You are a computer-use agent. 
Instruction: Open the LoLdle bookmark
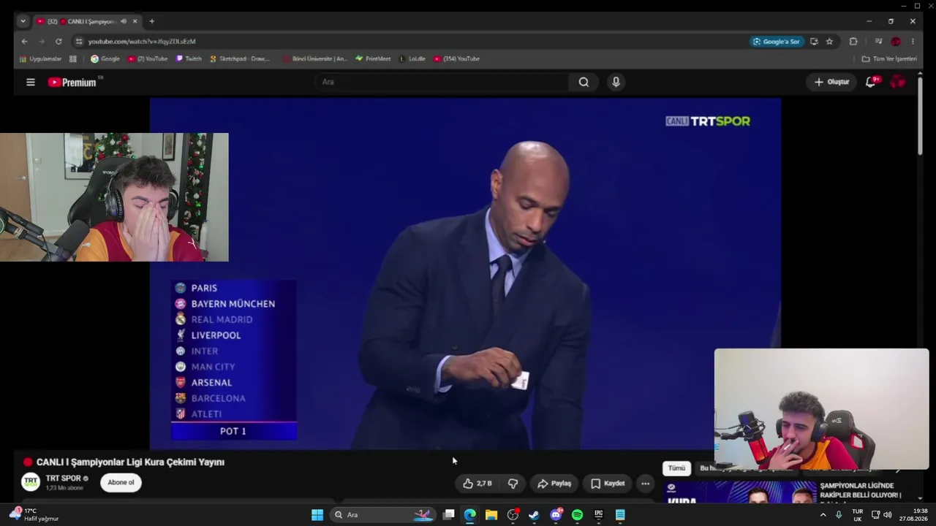point(412,58)
